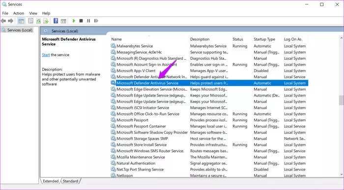Click 'Host service for the' description cell

click(208, 139)
